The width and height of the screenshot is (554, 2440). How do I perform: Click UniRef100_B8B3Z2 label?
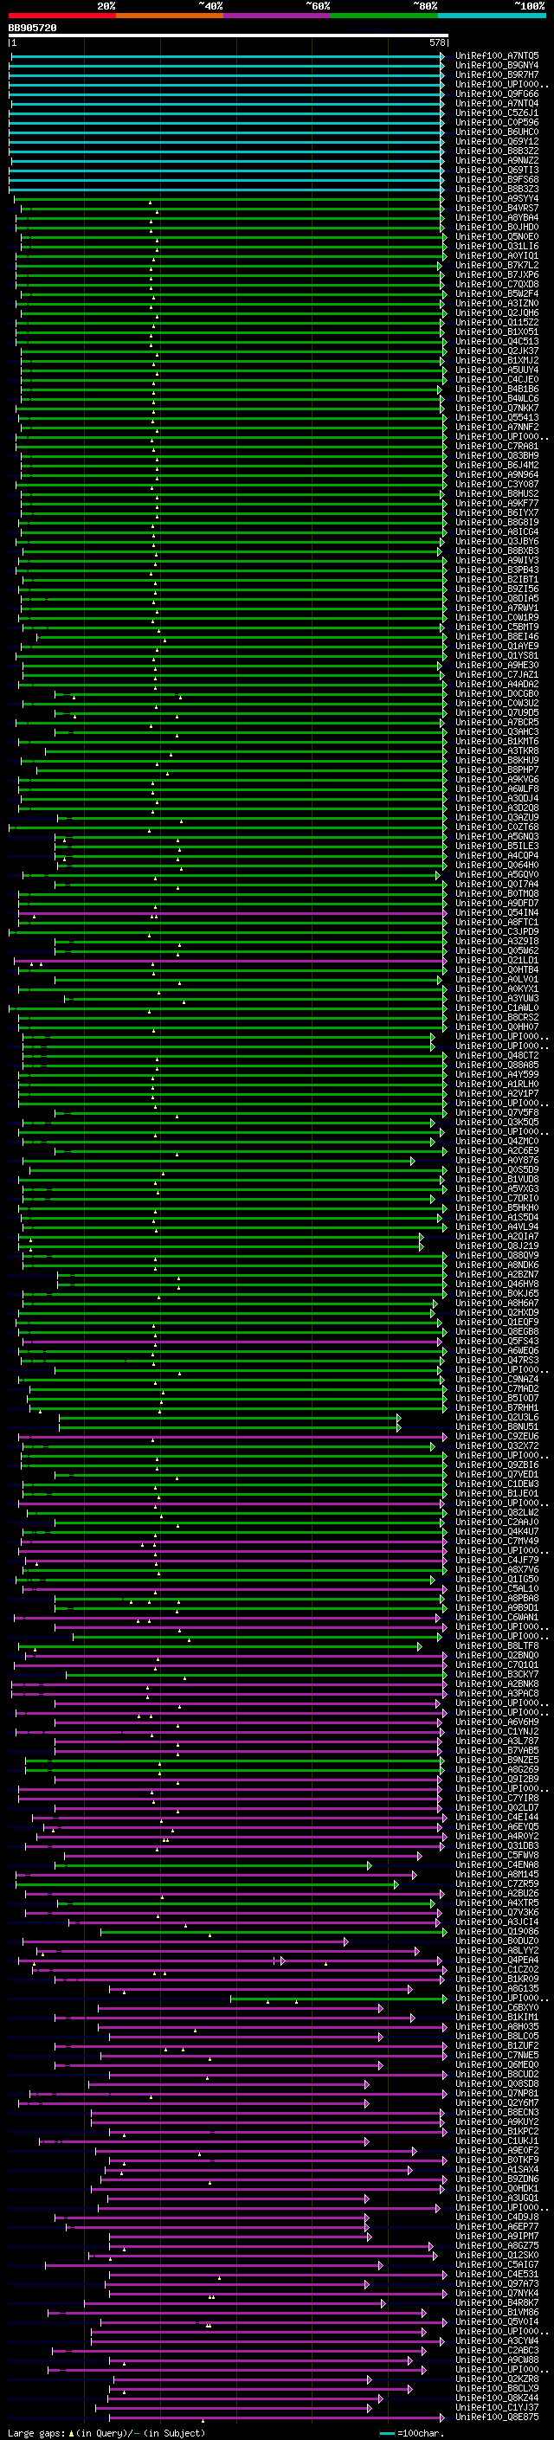tap(497, 151)
